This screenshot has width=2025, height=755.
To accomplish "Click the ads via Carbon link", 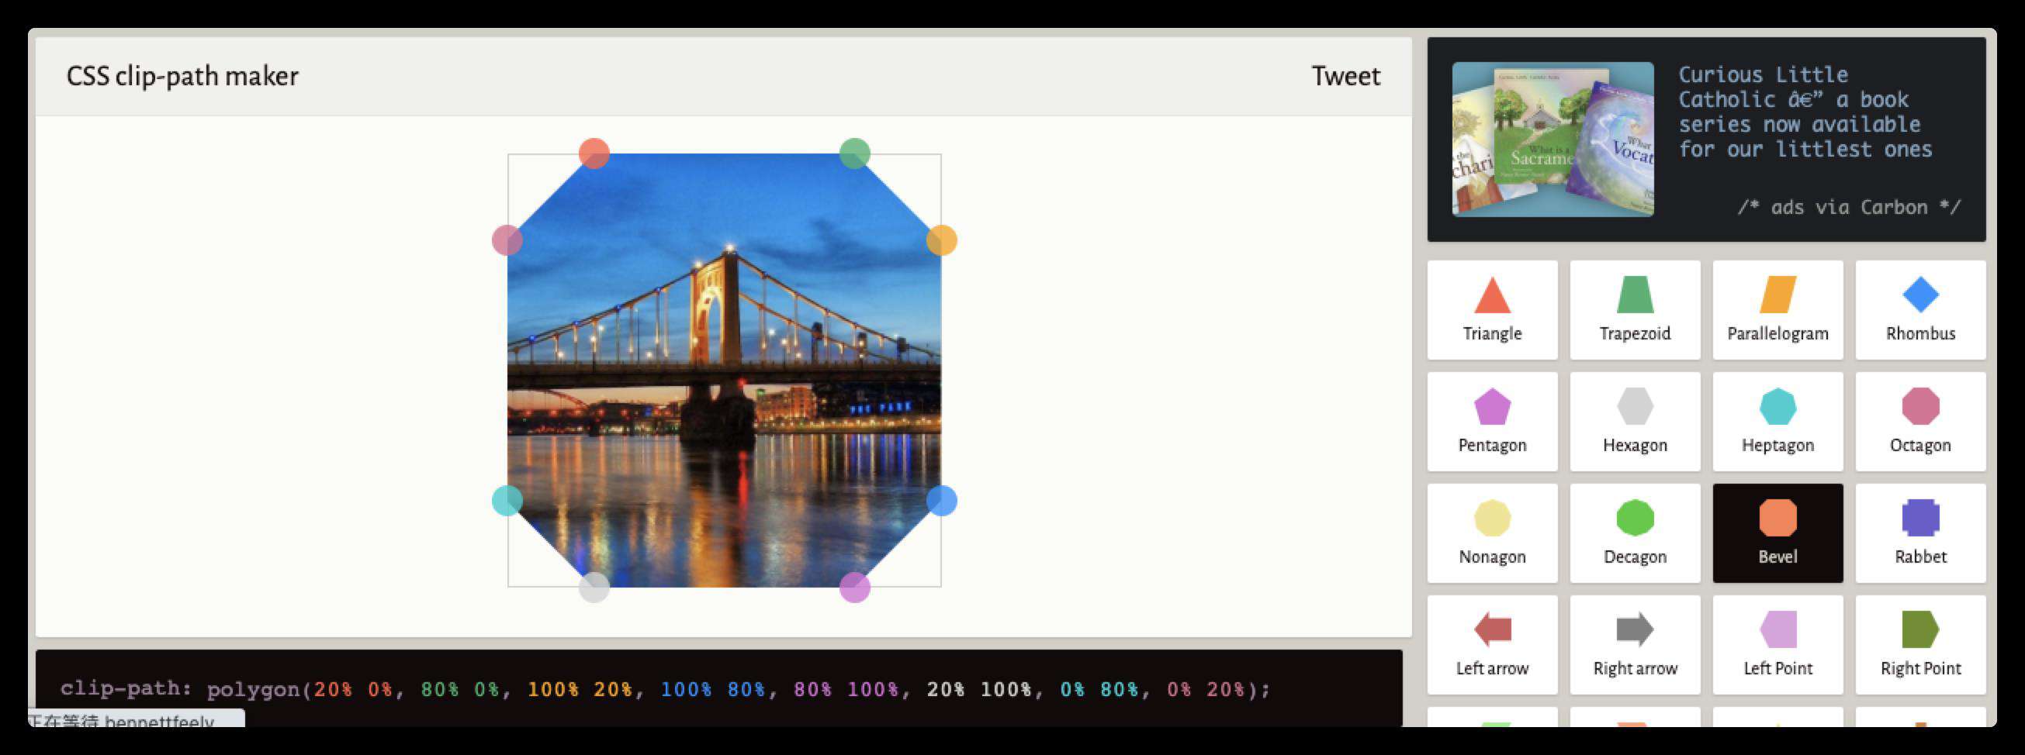I will [1849, 208].
